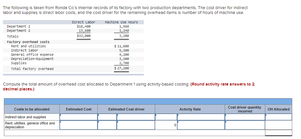Click the Activity Rate cell showing 0
Image resolution: width=301 pixels, height=139 pixels.
(166, 125)
